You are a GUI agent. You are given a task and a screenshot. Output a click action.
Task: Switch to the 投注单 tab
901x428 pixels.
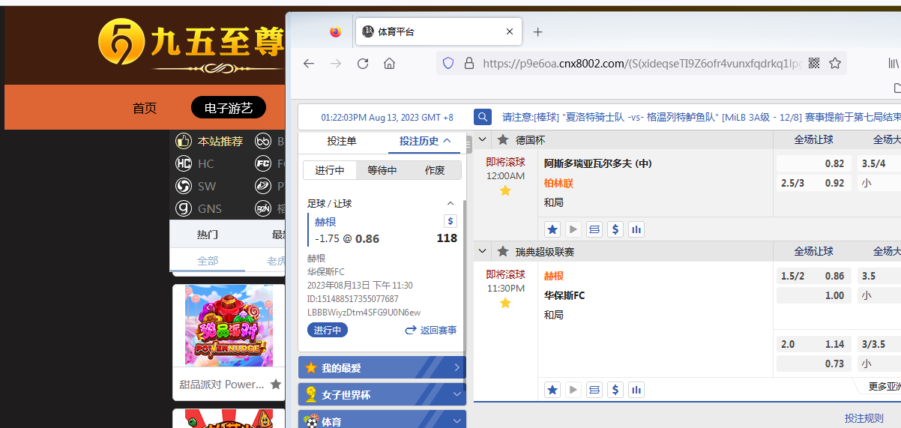tap(342, 141)
